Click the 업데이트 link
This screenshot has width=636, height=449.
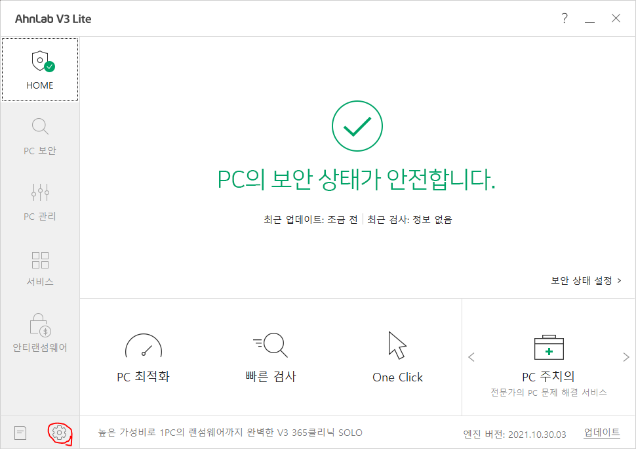(x=602, y=433)
